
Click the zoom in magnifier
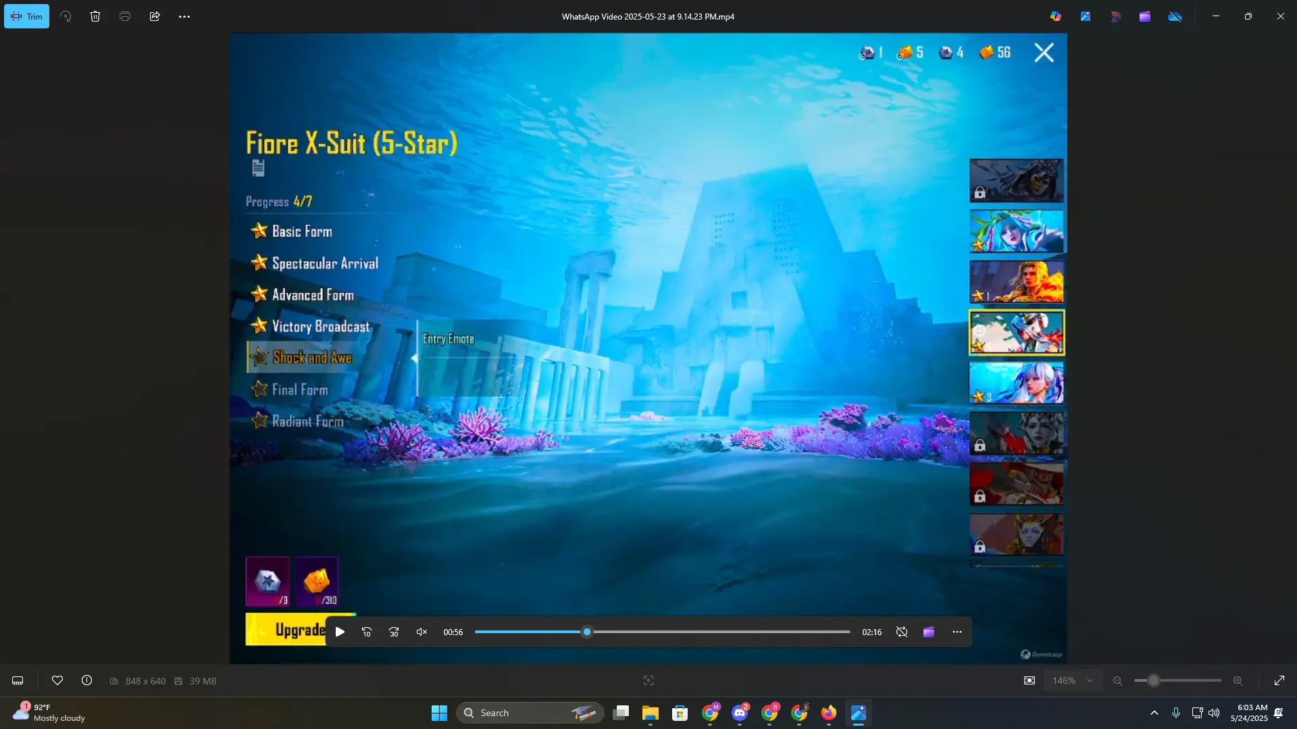(x=1238, y=680)
